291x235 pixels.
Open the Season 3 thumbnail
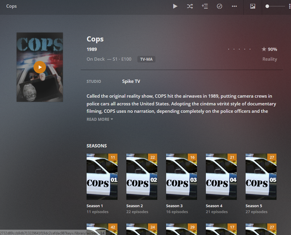click(x=181, y=177)
